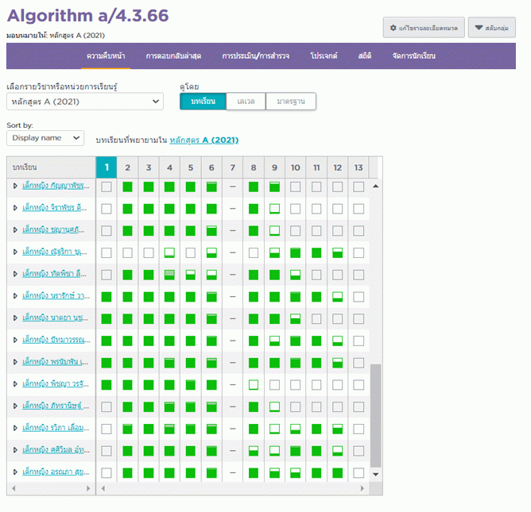Click lesson 4 progress box for เด็กหญิง ทัตพิชา
The width and height of the screenshot is (531, 512).
[169, 275]
